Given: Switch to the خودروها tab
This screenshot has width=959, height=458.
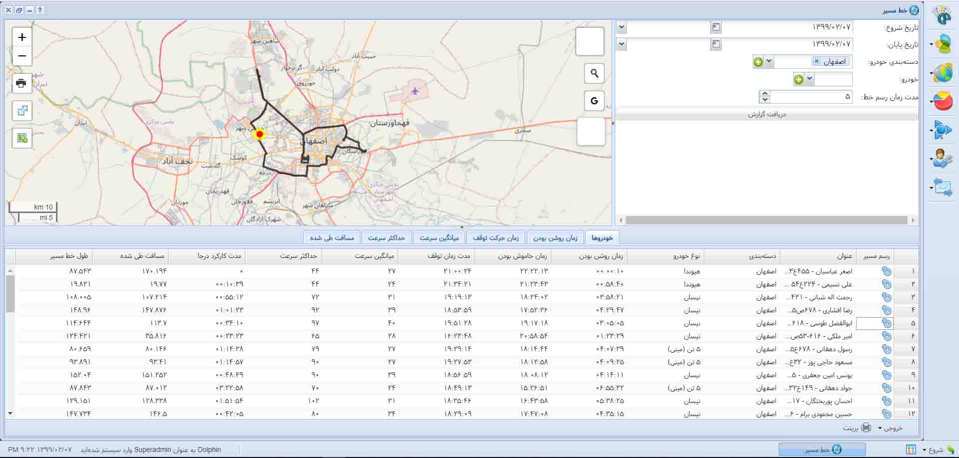Looking at the screenshot, I should [602, 237].
